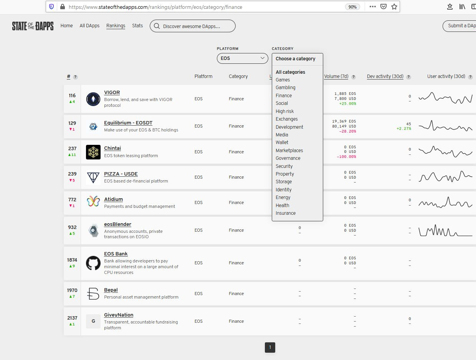
Task: Open the EOS Bank GitHub logo icon
Action: click(x=93, y=263)
